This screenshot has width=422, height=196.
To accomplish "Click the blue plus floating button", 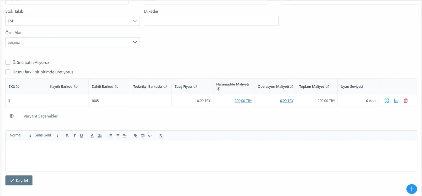I will (x=411, y=189).
